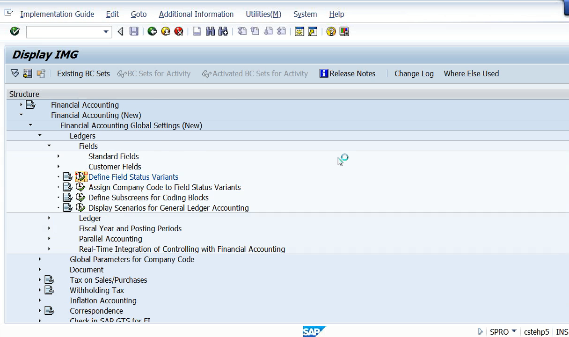
Task: Open documentation icon for Withholding Tax
Action: [49, 290]
